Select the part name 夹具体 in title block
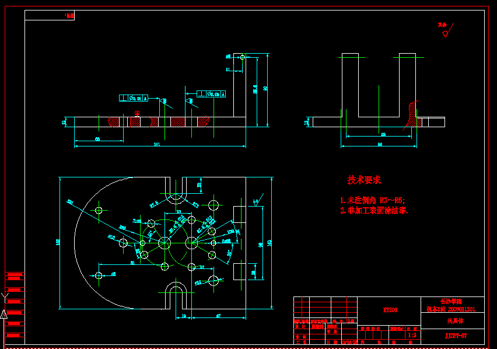Viewport: 497px width, 349px height. point(456,321)
